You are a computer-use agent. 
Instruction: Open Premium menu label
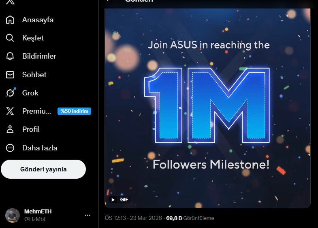[x=37, y=111]
